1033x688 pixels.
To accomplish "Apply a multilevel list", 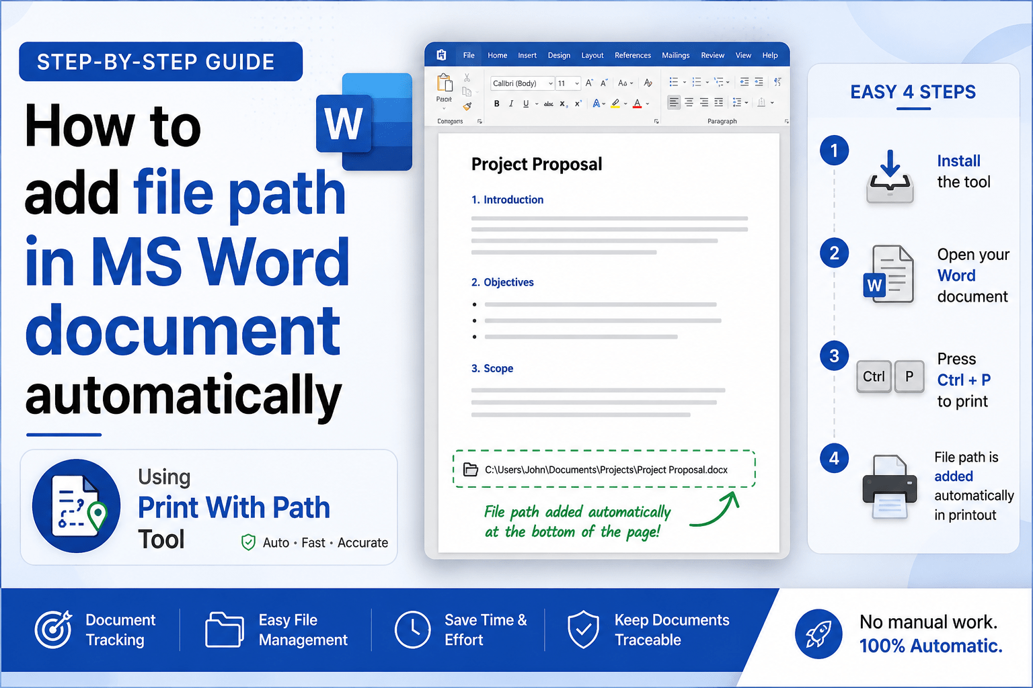I will point(719,82).
